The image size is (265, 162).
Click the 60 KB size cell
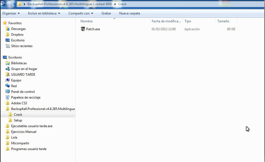pyautogui.click(x=231, y=29)
